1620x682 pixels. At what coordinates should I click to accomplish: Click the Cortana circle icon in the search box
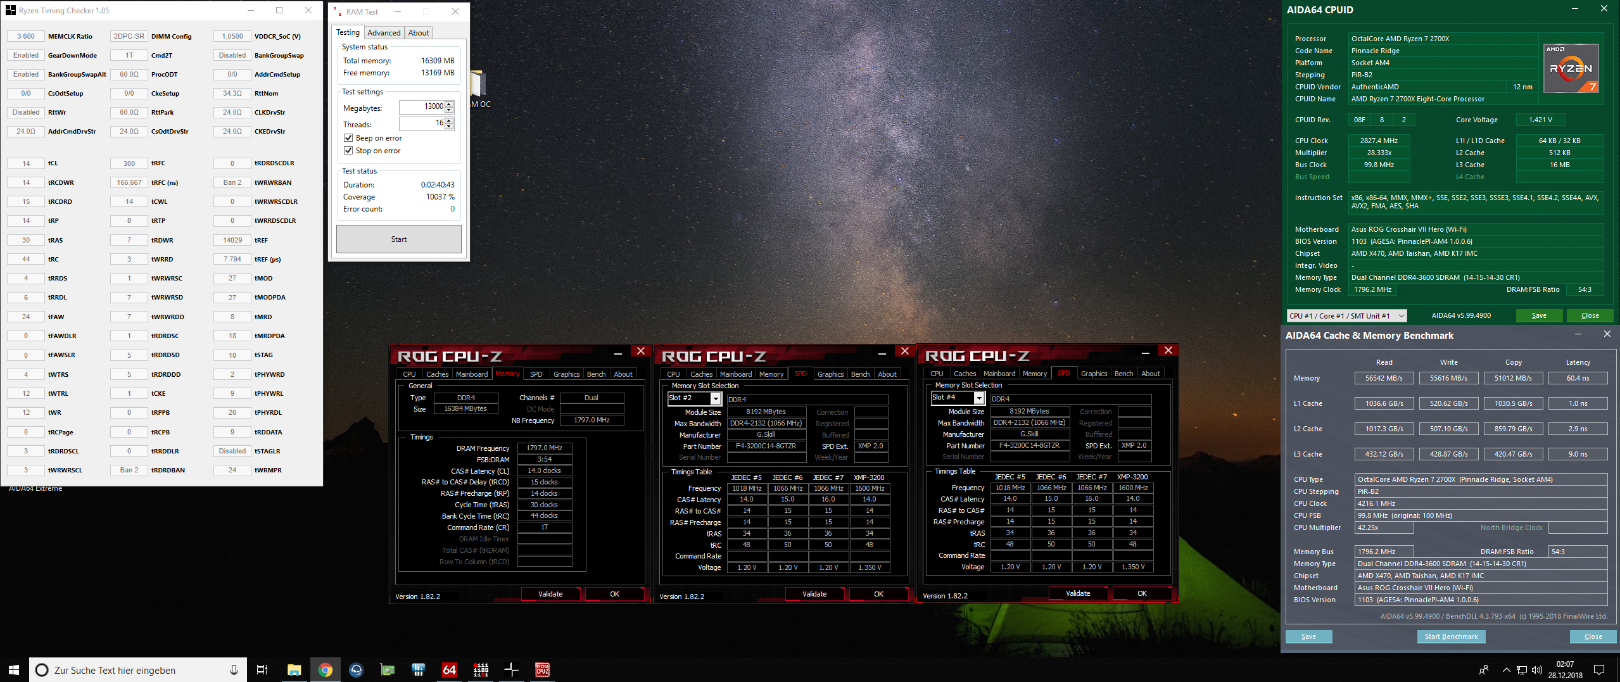(x=42, y=670)
